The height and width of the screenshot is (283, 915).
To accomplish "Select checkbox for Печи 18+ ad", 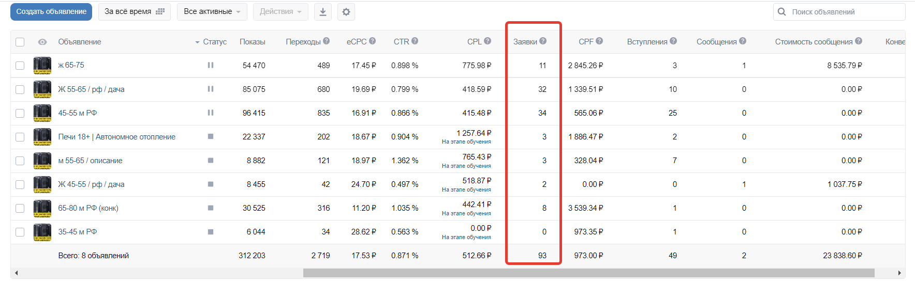I will tap(20, 137).
